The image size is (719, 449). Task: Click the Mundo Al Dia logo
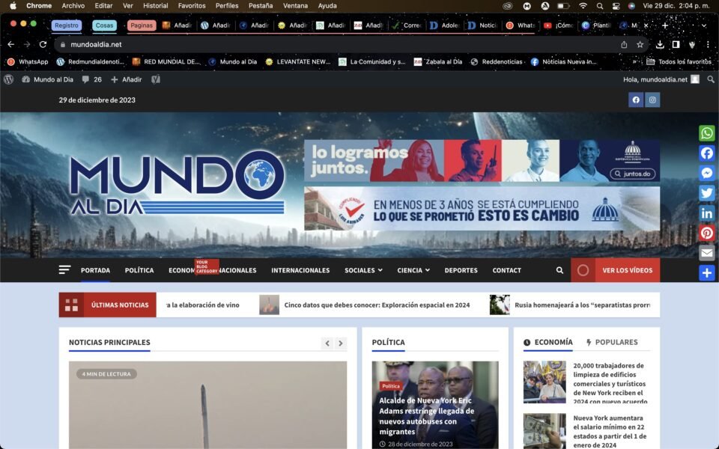[177, 183]
